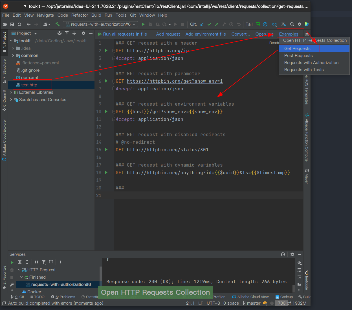This screenshot has height=310, width=352.
Task: Open the https://httpbin.org/ip URL link
Action: coord(158,51)
